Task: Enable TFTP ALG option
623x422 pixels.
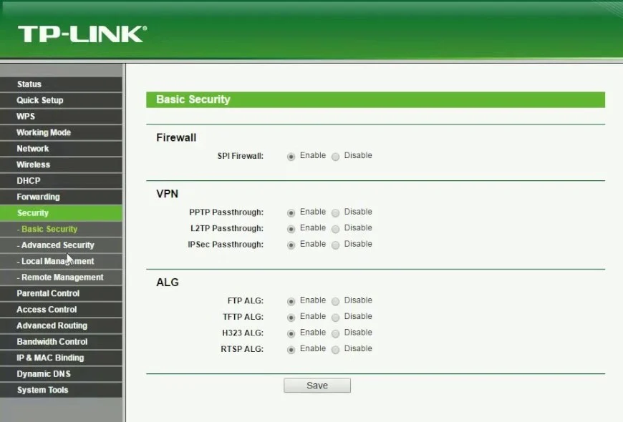Action: 291,318
